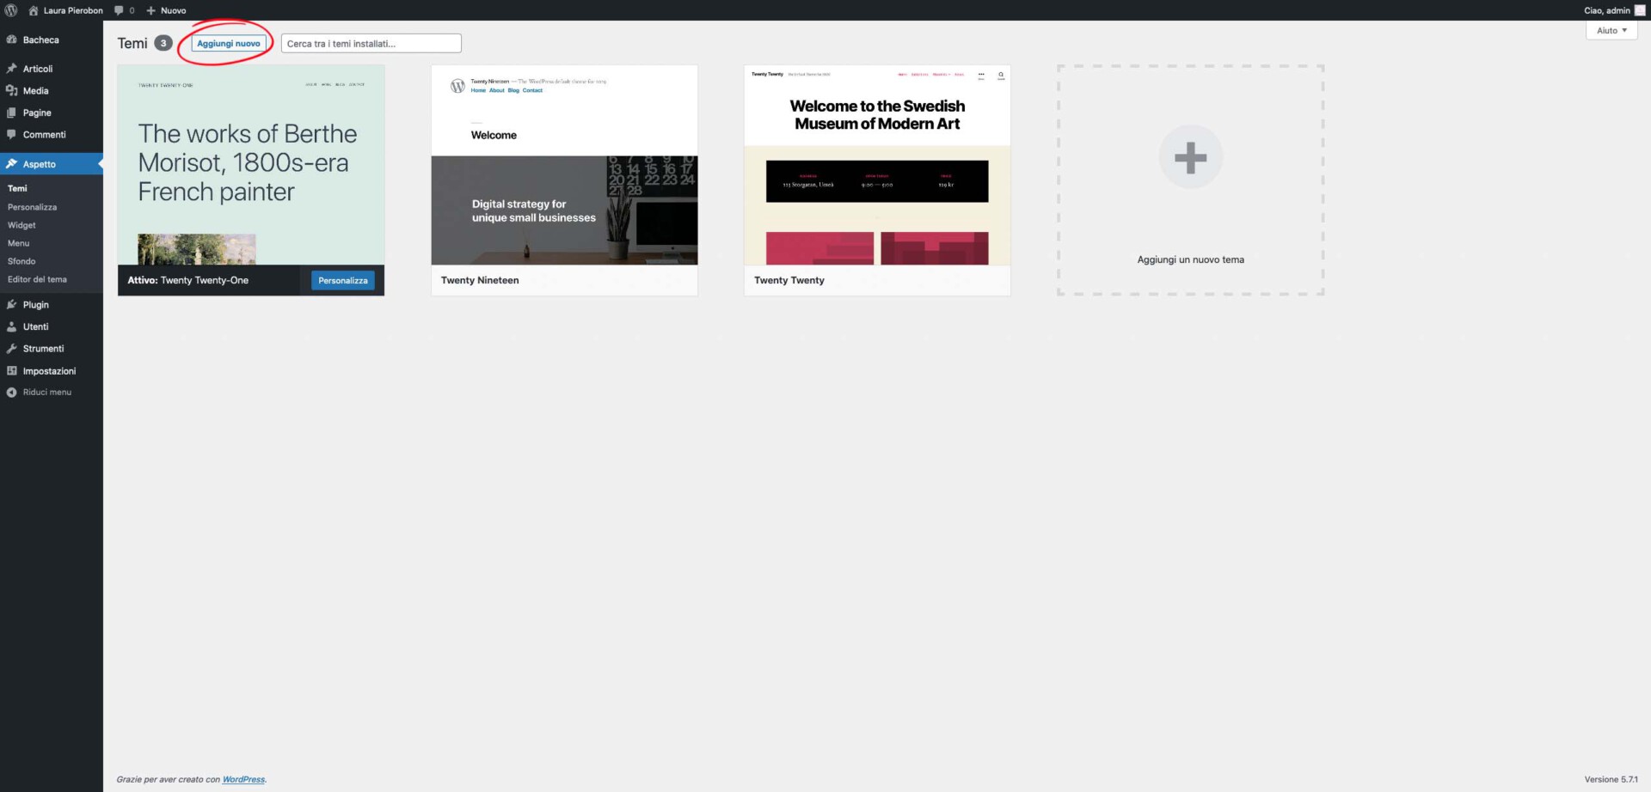The width and height of the screenshot is (1651, 792).
Task: Select the Twenty Nineteen theme screenshot
Action: tap(564, 165)
